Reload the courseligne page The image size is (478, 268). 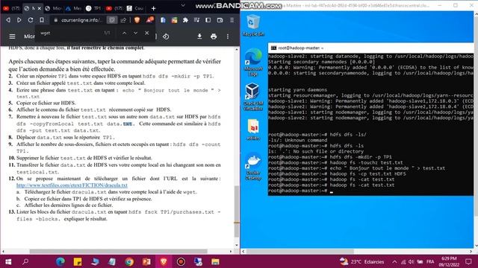(x=31, y=20)
